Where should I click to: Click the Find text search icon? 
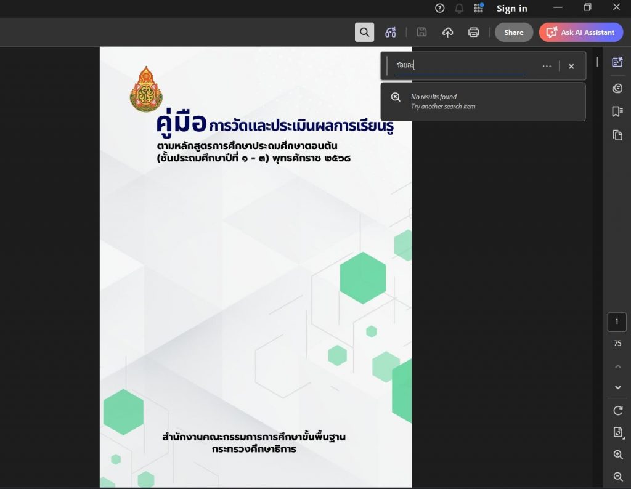pyautogui.click(x=364, y=33)
